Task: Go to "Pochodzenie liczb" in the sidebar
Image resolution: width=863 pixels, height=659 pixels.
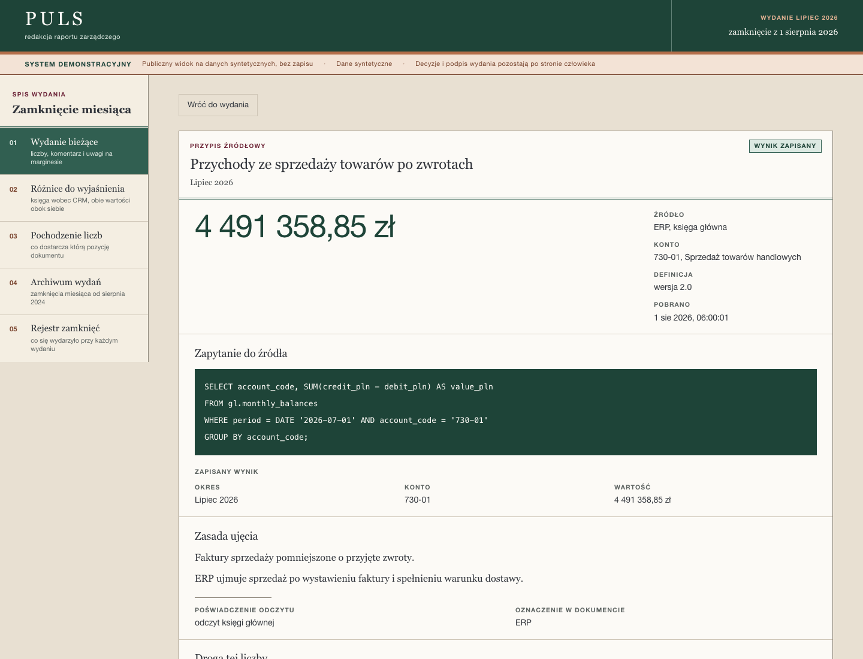Action: pos(74,244)
